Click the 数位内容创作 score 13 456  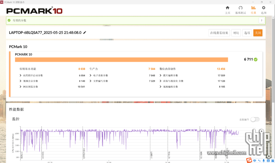[x=221, y=69]
